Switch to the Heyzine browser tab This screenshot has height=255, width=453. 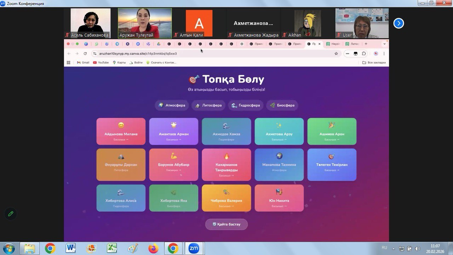(333, 44)
